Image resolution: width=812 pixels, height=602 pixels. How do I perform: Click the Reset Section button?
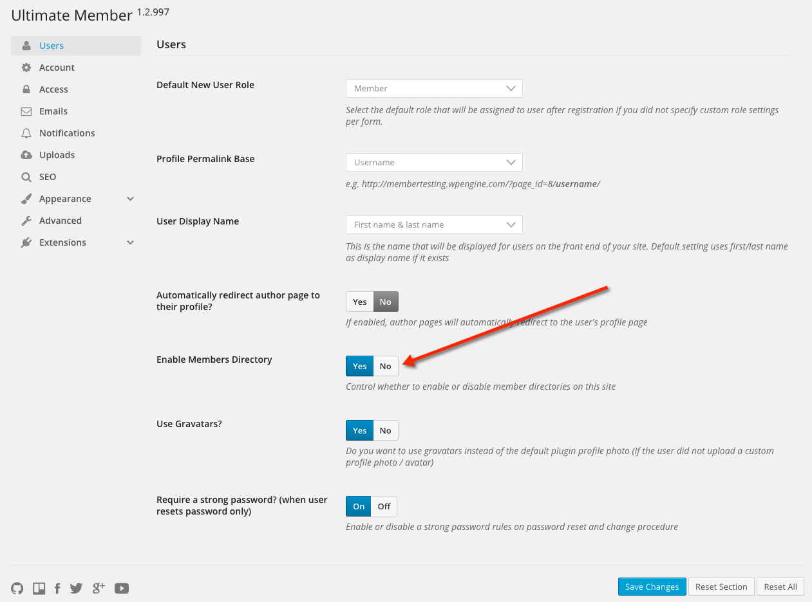pos(721,587)
